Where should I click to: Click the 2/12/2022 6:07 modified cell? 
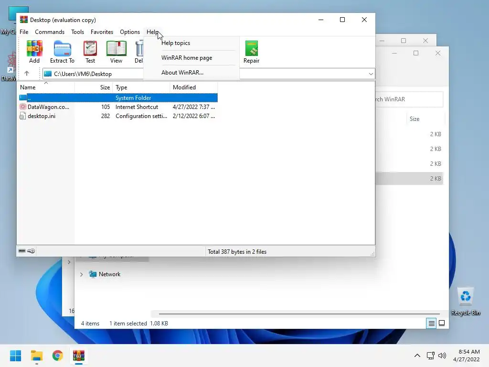tap(194, 116)
